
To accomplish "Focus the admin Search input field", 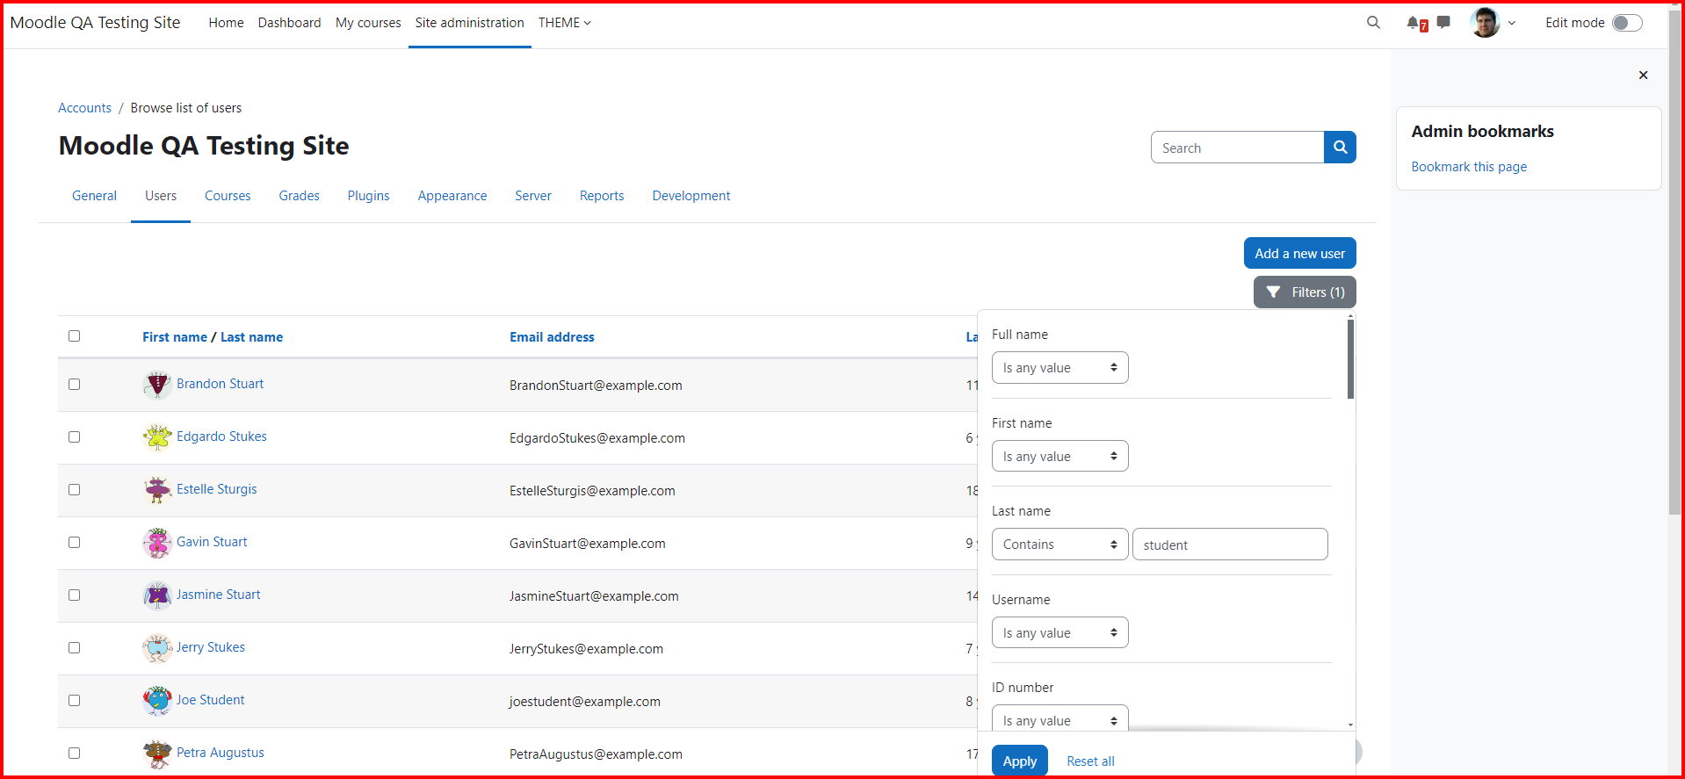I will click(1237, 148).
